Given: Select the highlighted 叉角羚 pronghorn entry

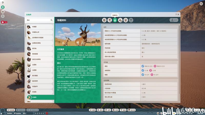Looking at the screenshot, I should [40, 97].
